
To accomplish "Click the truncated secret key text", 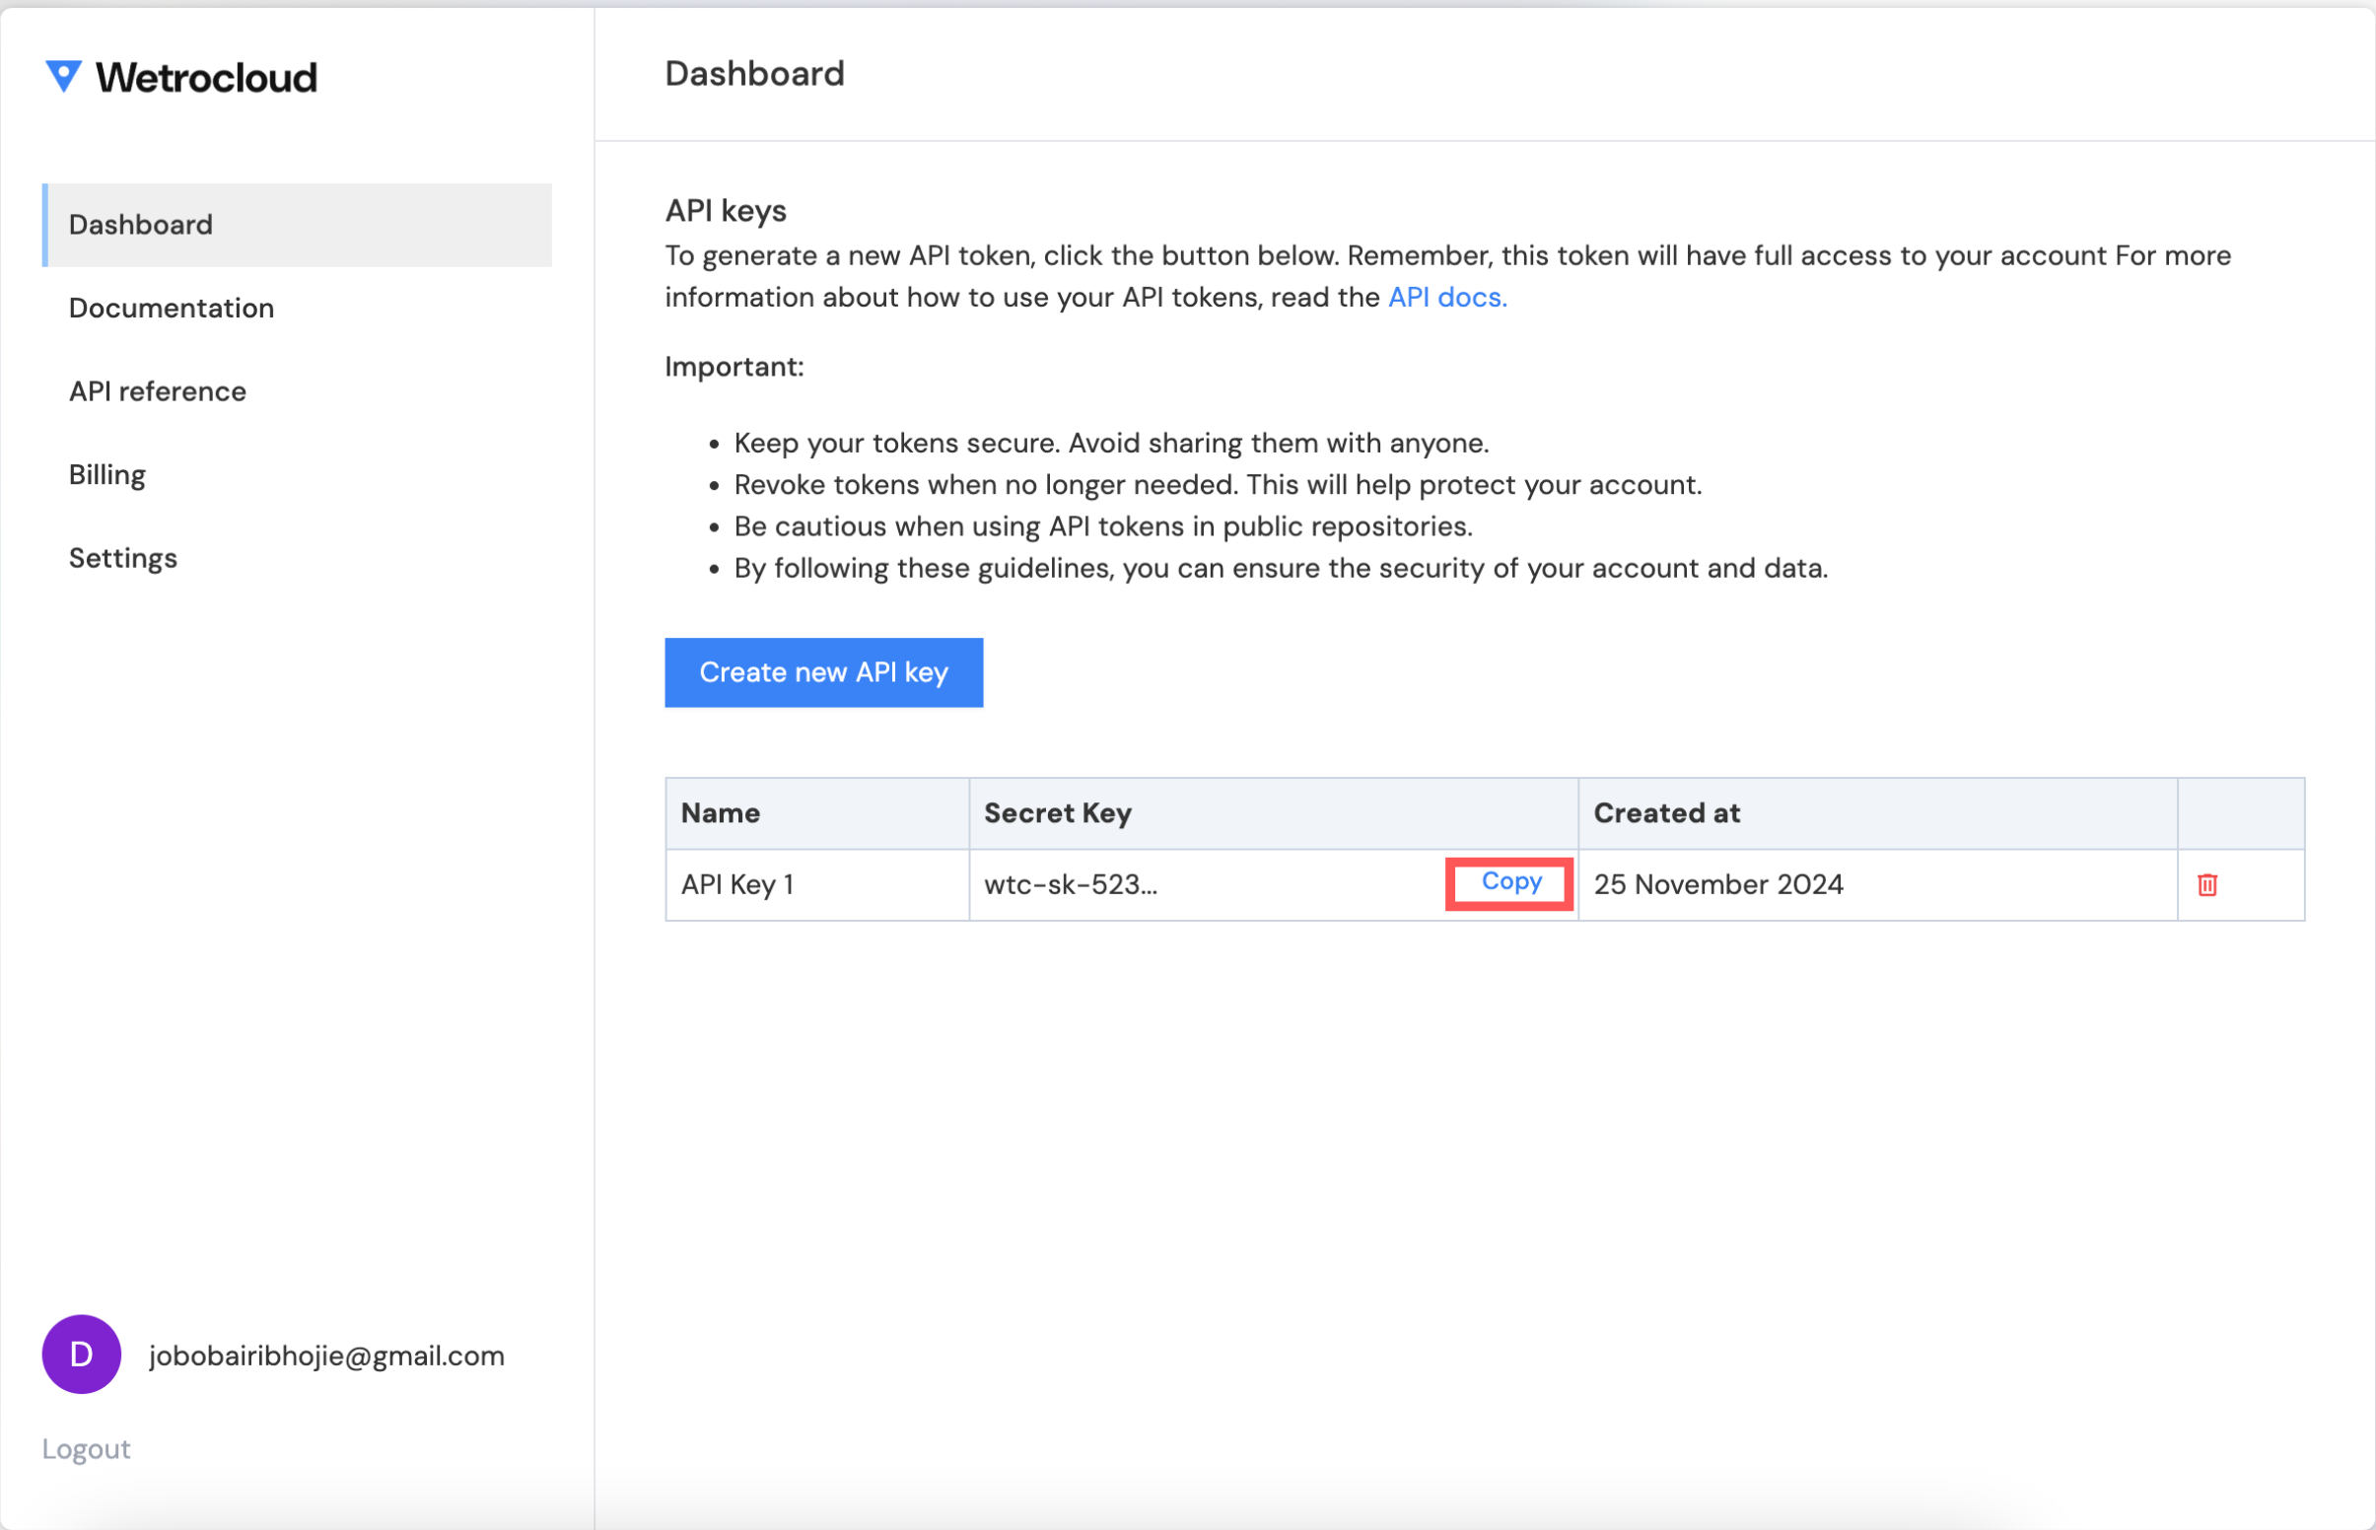I will 1071,884.
